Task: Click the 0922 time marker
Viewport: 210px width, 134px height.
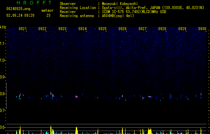Action: [x=42, y=29]
